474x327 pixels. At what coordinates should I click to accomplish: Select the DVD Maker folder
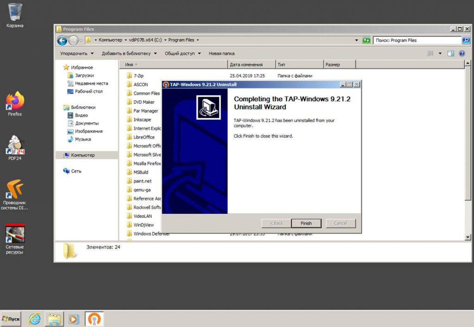141,102
